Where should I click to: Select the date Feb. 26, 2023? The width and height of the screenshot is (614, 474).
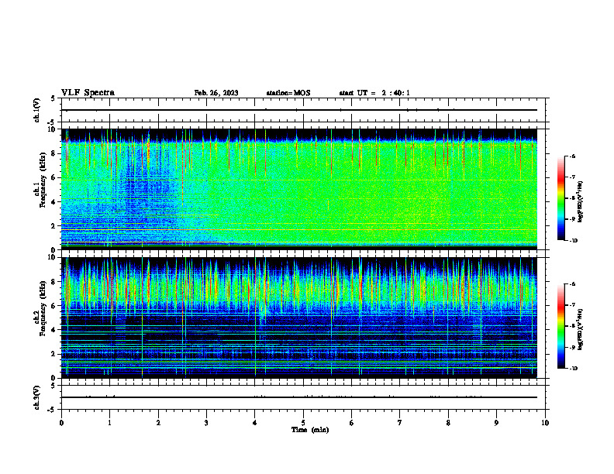click(216, 93)
